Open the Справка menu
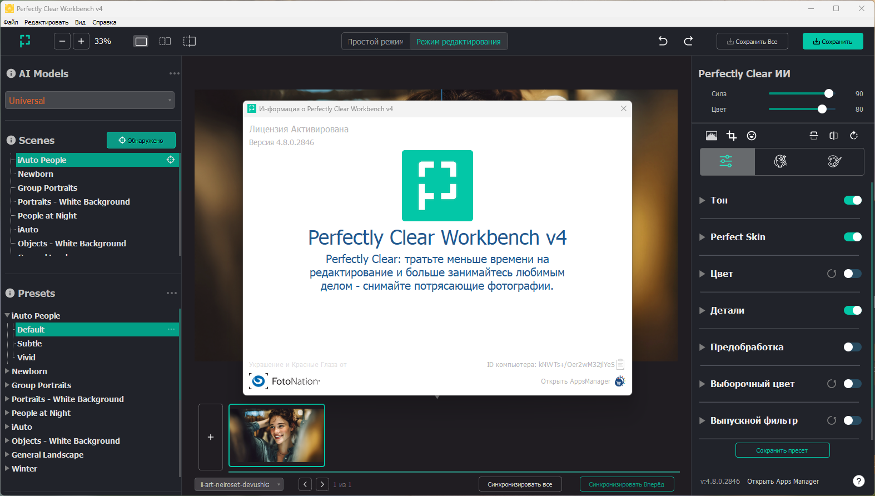Viewport: 875px width, 496px height. (x=104, y=22)
